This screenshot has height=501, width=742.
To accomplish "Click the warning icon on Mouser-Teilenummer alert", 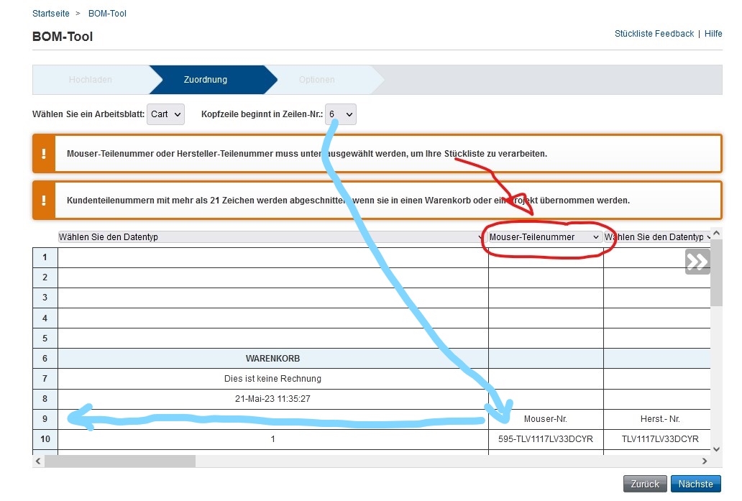I will coord(44,153).
